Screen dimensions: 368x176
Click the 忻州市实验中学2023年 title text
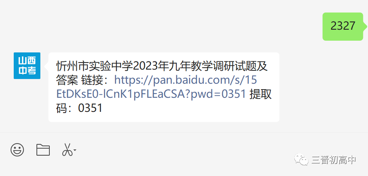tap(112, 67)
